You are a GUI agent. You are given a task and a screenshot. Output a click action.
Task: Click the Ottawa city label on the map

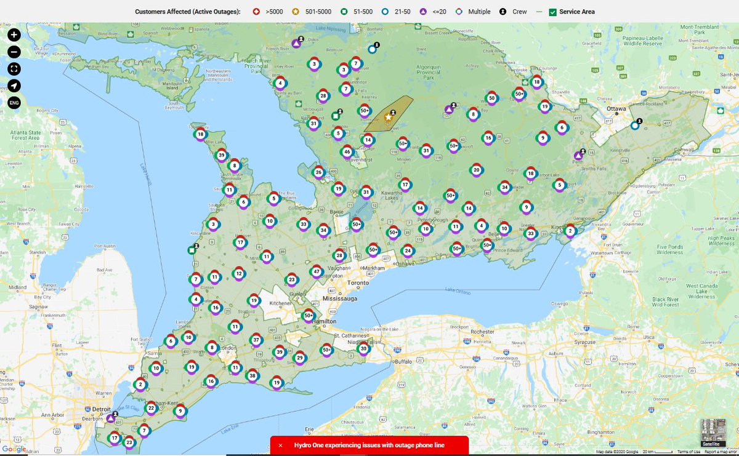pyautogui.click(x=616, y=108)
